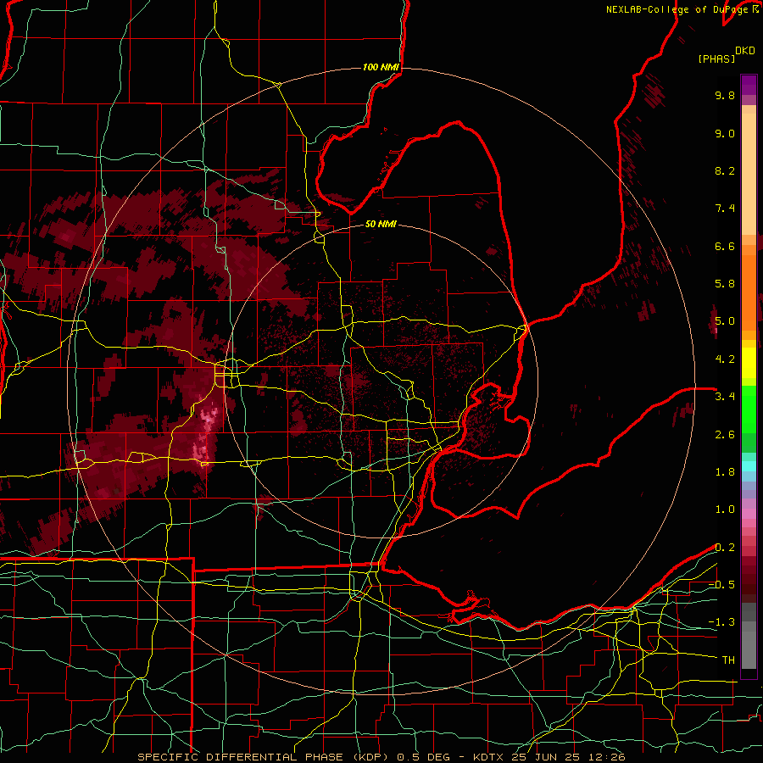Click the DKD label above the color scale
763x763 pixels.
744,51
